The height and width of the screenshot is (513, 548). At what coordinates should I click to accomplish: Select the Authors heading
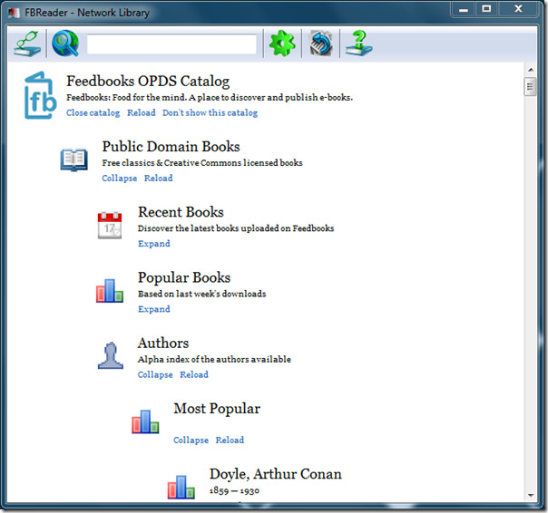(163, 343)
